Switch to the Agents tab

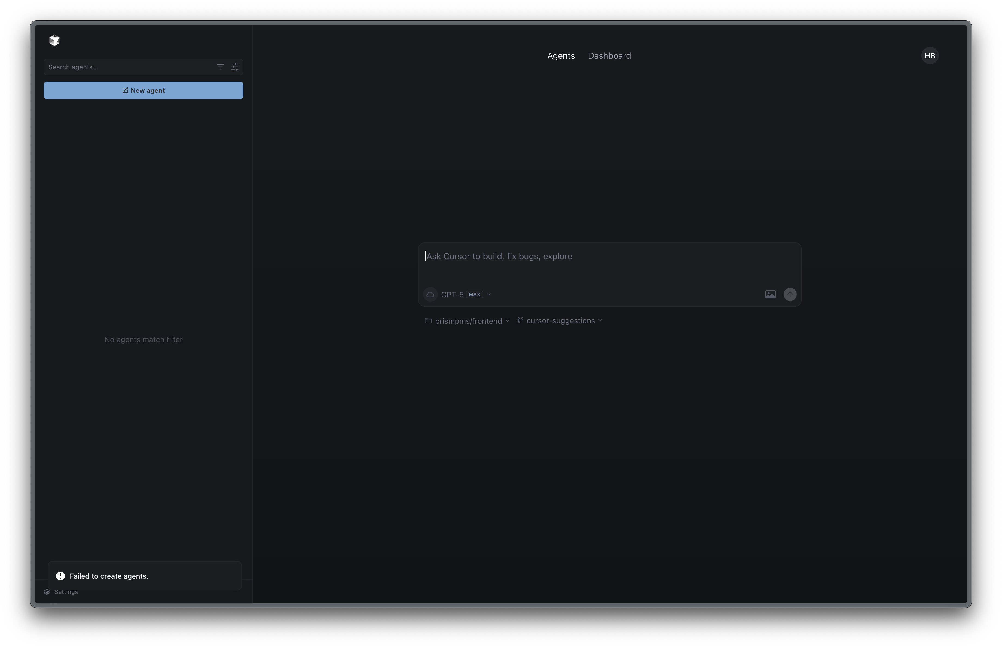click(x=561, y=56)
